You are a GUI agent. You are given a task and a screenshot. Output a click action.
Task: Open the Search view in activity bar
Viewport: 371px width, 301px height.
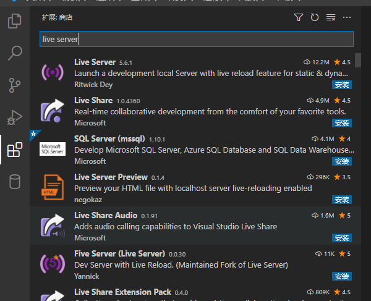point(14,54)
